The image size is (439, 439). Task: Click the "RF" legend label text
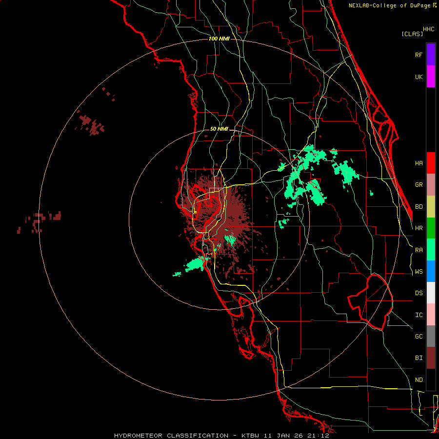click(x=419, y=55)
